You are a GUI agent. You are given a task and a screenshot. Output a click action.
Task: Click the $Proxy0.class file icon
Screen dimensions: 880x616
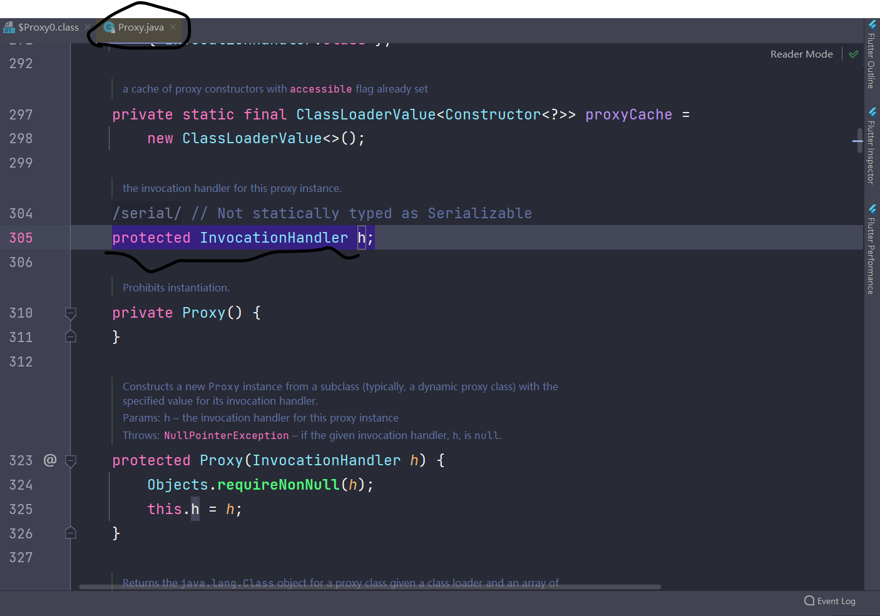[9, 28]
